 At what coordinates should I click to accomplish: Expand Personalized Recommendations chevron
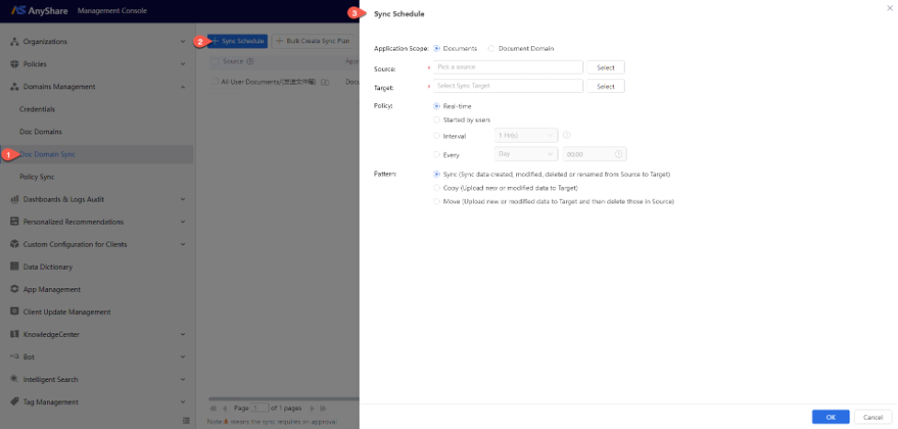pos(183,222)
